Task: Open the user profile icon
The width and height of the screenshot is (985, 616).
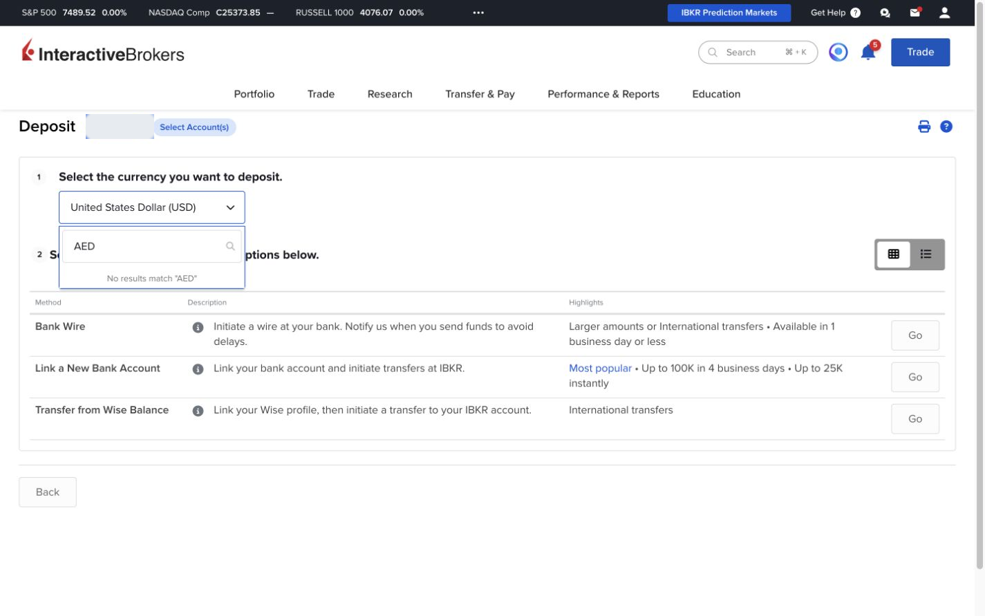Action: point(945,12)
